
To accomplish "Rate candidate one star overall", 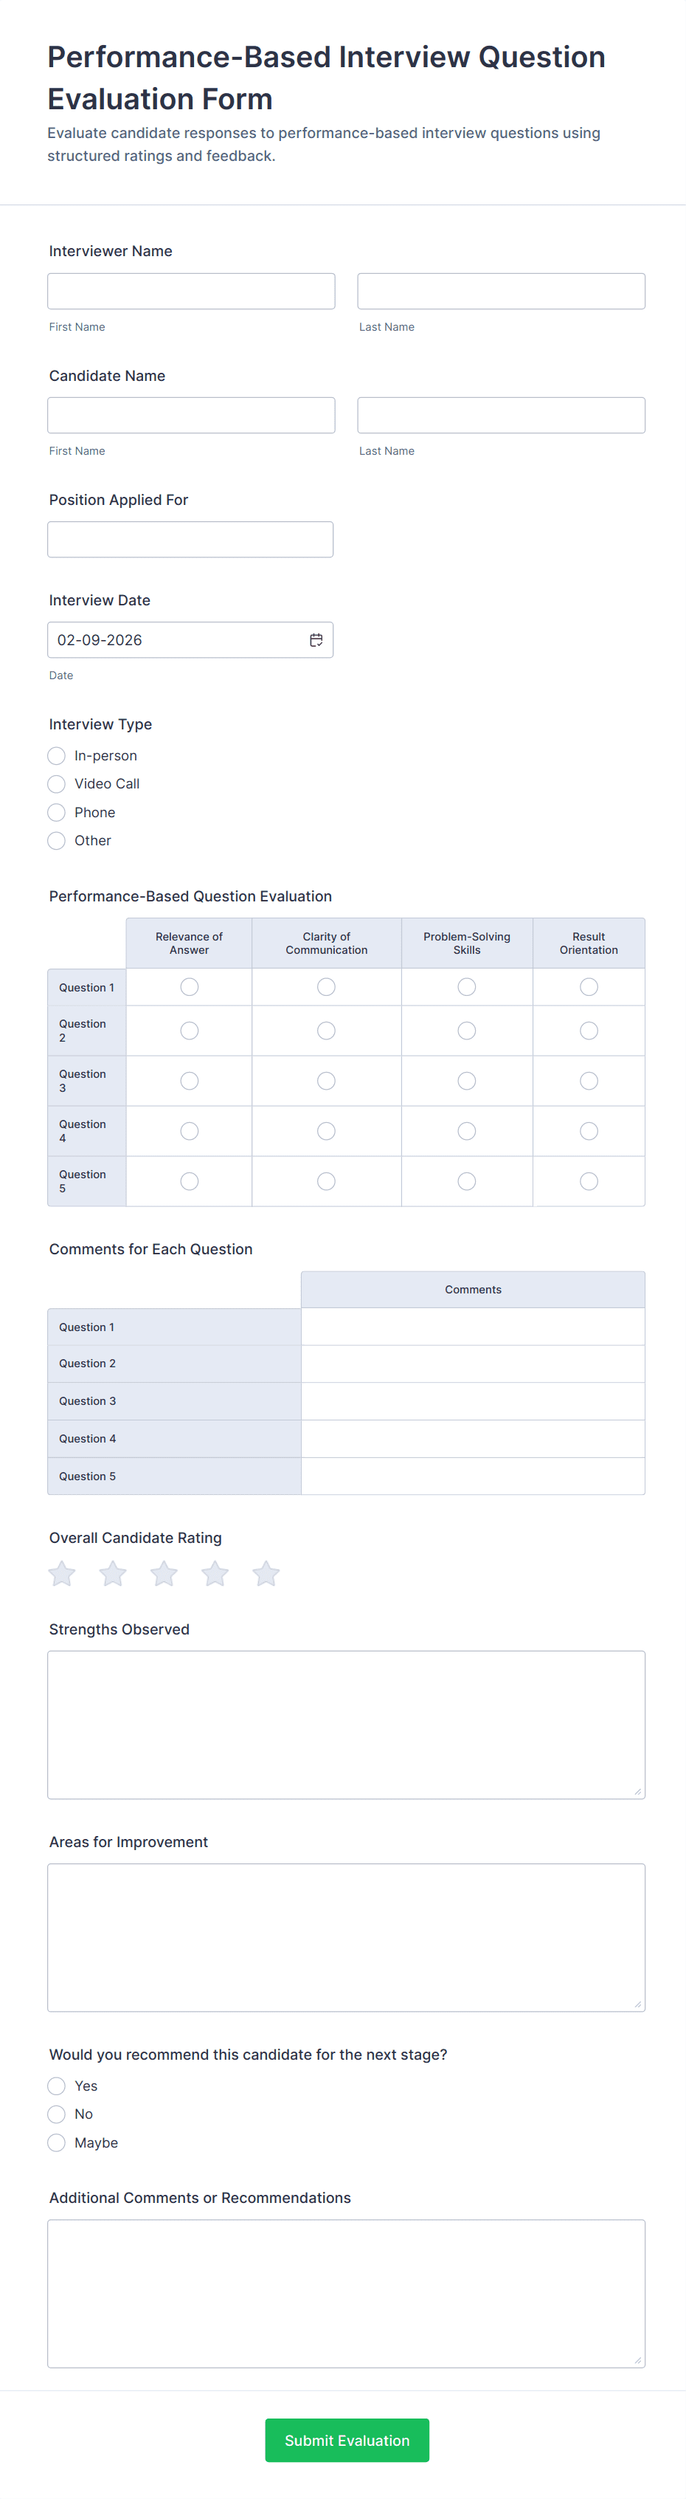I will click(62, 1573).
